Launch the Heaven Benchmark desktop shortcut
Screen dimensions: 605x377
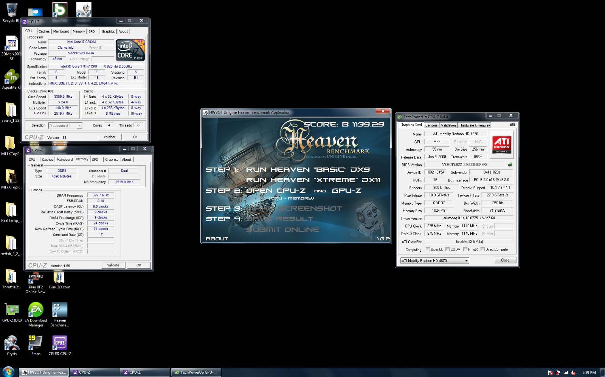(60, 314)
